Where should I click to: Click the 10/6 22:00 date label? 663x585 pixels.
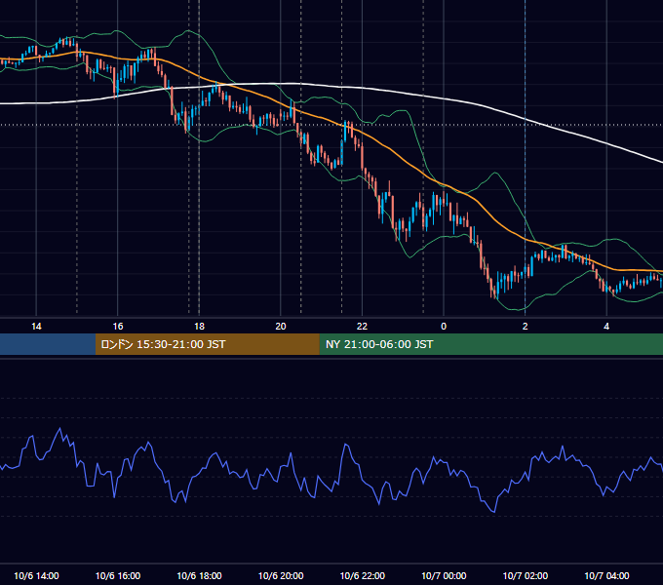pos(363,575)
